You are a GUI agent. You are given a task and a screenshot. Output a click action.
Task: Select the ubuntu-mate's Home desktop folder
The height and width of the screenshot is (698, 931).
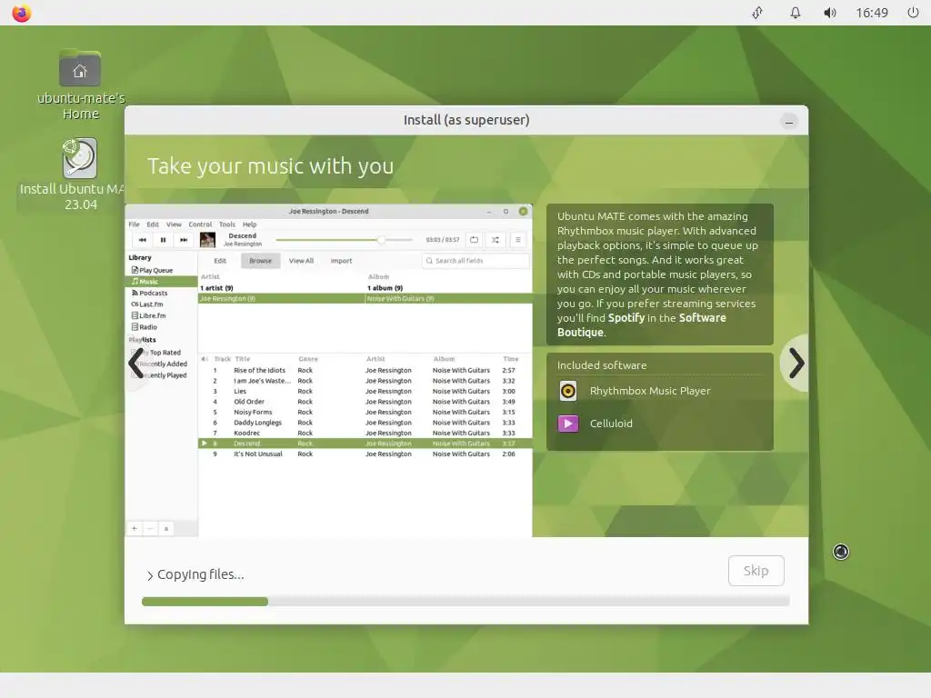tap(80, 85)
